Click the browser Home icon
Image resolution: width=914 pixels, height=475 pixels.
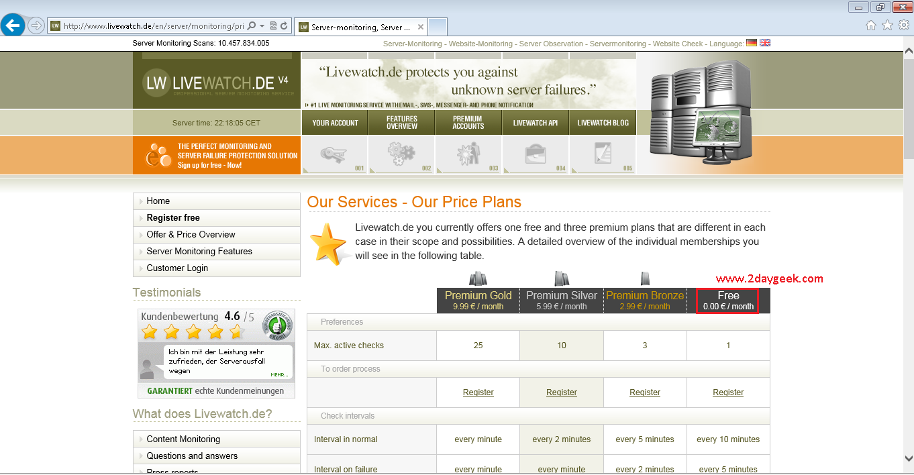click(871, 25)
